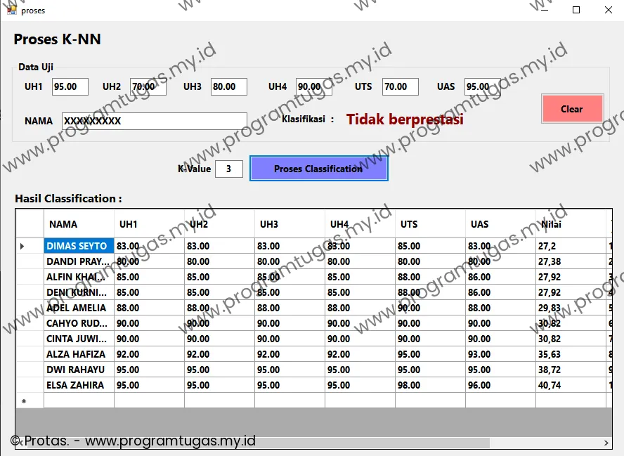The image size is (624, 456).
Task: Click the ALZA HAFIZA Nilai value 35,63
Action: 570,354
